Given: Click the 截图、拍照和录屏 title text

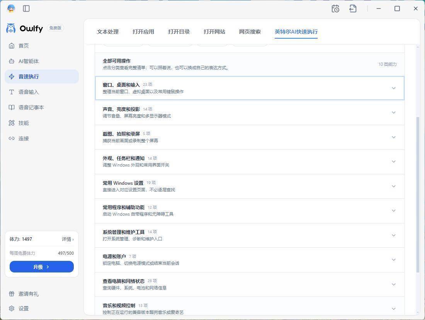Looking at the screenshot, I should click(121, 134).
